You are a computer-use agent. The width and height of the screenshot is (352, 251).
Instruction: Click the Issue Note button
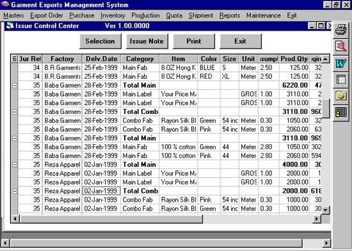pos(147,42)
